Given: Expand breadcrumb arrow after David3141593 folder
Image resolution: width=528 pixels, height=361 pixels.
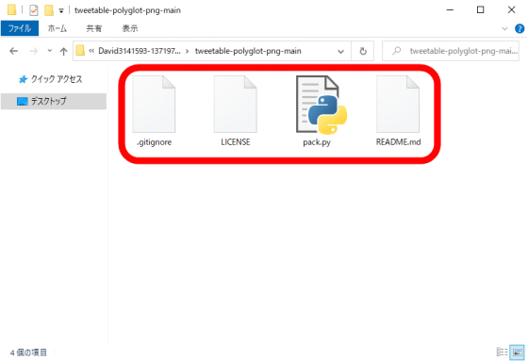Looking at the screenshot, I should pyautogui.click(x=188, y=51).
